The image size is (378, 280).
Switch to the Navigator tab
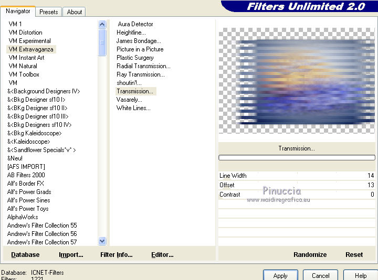click(x=18, y=11)
